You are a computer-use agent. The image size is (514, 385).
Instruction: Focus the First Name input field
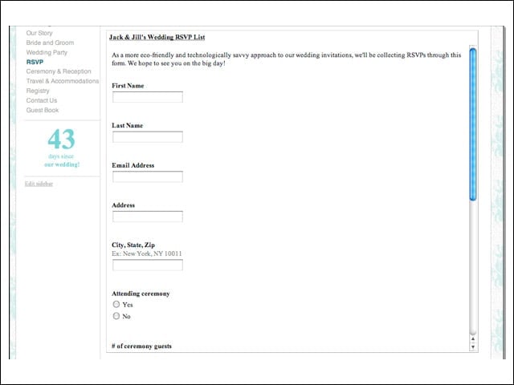(148, 97)
